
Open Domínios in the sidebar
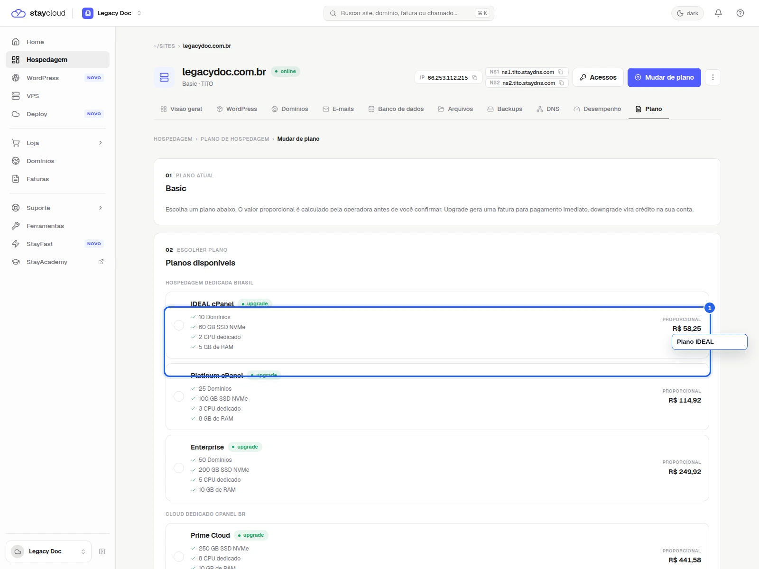[57, 161]
